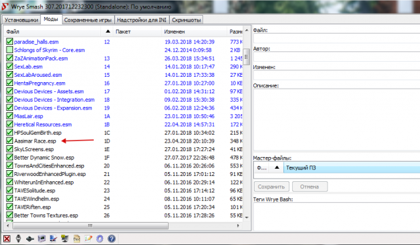Launch the monitor tool icon in status bar
Image resolution: width=420 pixels, height=245 pixels.
coord(64,238)
